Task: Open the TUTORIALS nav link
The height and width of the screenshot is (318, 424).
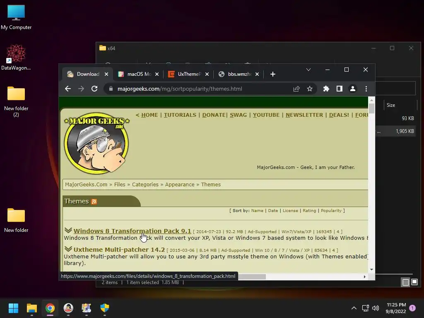Action: pyautogui.click(x=180, y=115)
